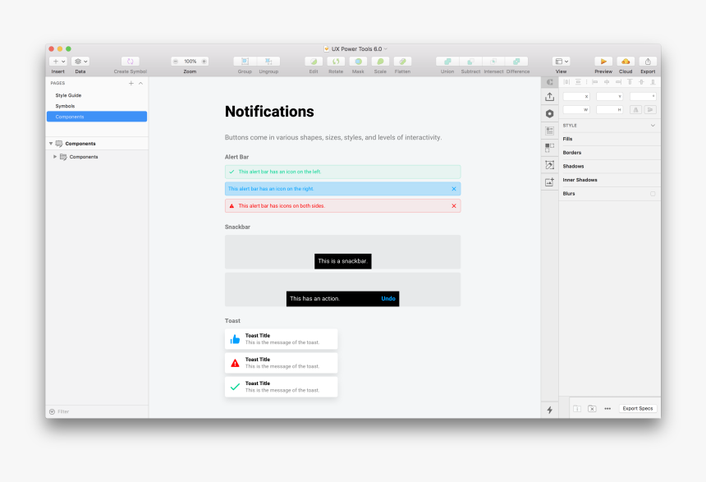Viewport: 706px width, 482px height.
Task: Expand the Components folder layer triangle
Action: [55, 157]
